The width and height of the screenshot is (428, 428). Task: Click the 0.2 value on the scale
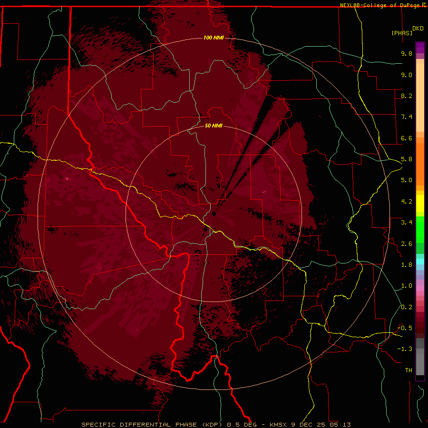[x=407, y=307]
